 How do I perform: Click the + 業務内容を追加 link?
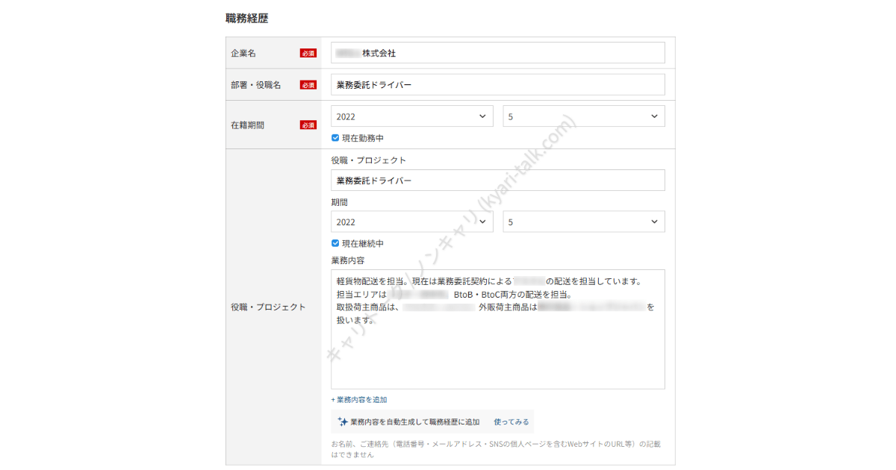tap(359, 400)
